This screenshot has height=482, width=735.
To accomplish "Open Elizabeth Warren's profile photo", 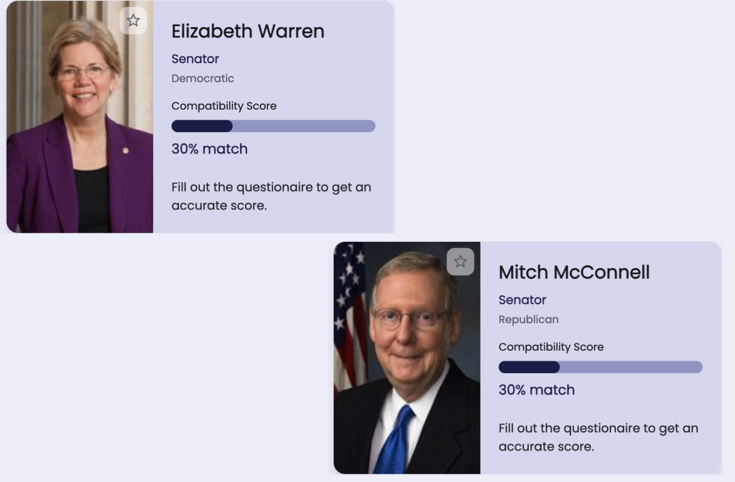I will [x=80, y=124].
